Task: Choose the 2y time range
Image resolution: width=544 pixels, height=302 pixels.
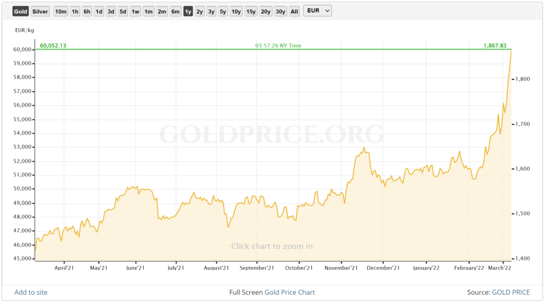Action: tap(200, 12)
